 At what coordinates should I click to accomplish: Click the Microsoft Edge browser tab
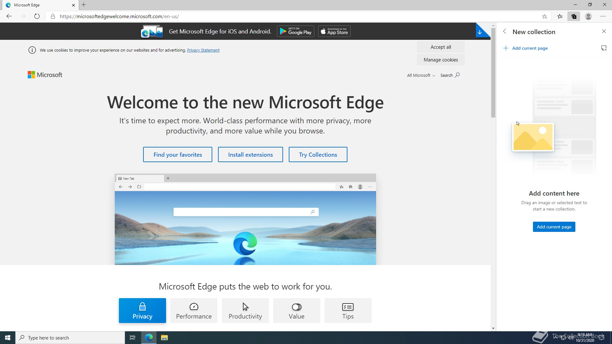(40, 5)
